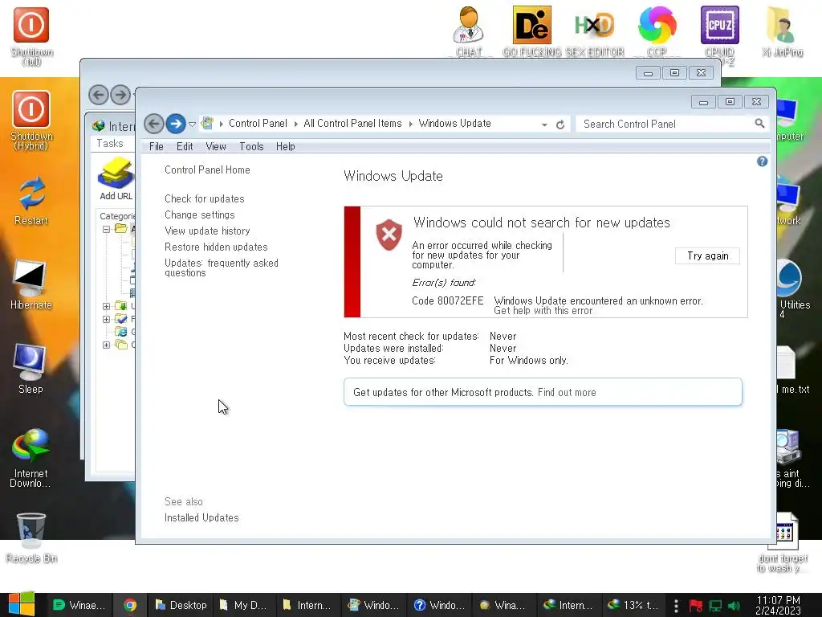Expand the address bar history dropdown
Image resolution: width=822 pixels, height=617 pixels.
pos(545,125)
